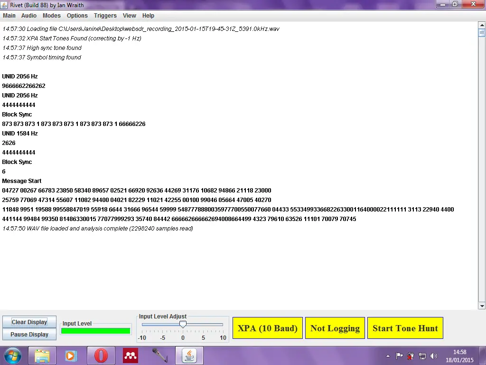Open the Triggers menu
This screenshot has width=486, height=365.
[105, 16]
